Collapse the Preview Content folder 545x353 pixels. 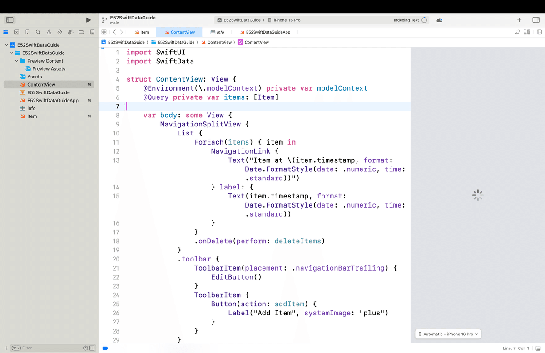(x=16, y=61)
